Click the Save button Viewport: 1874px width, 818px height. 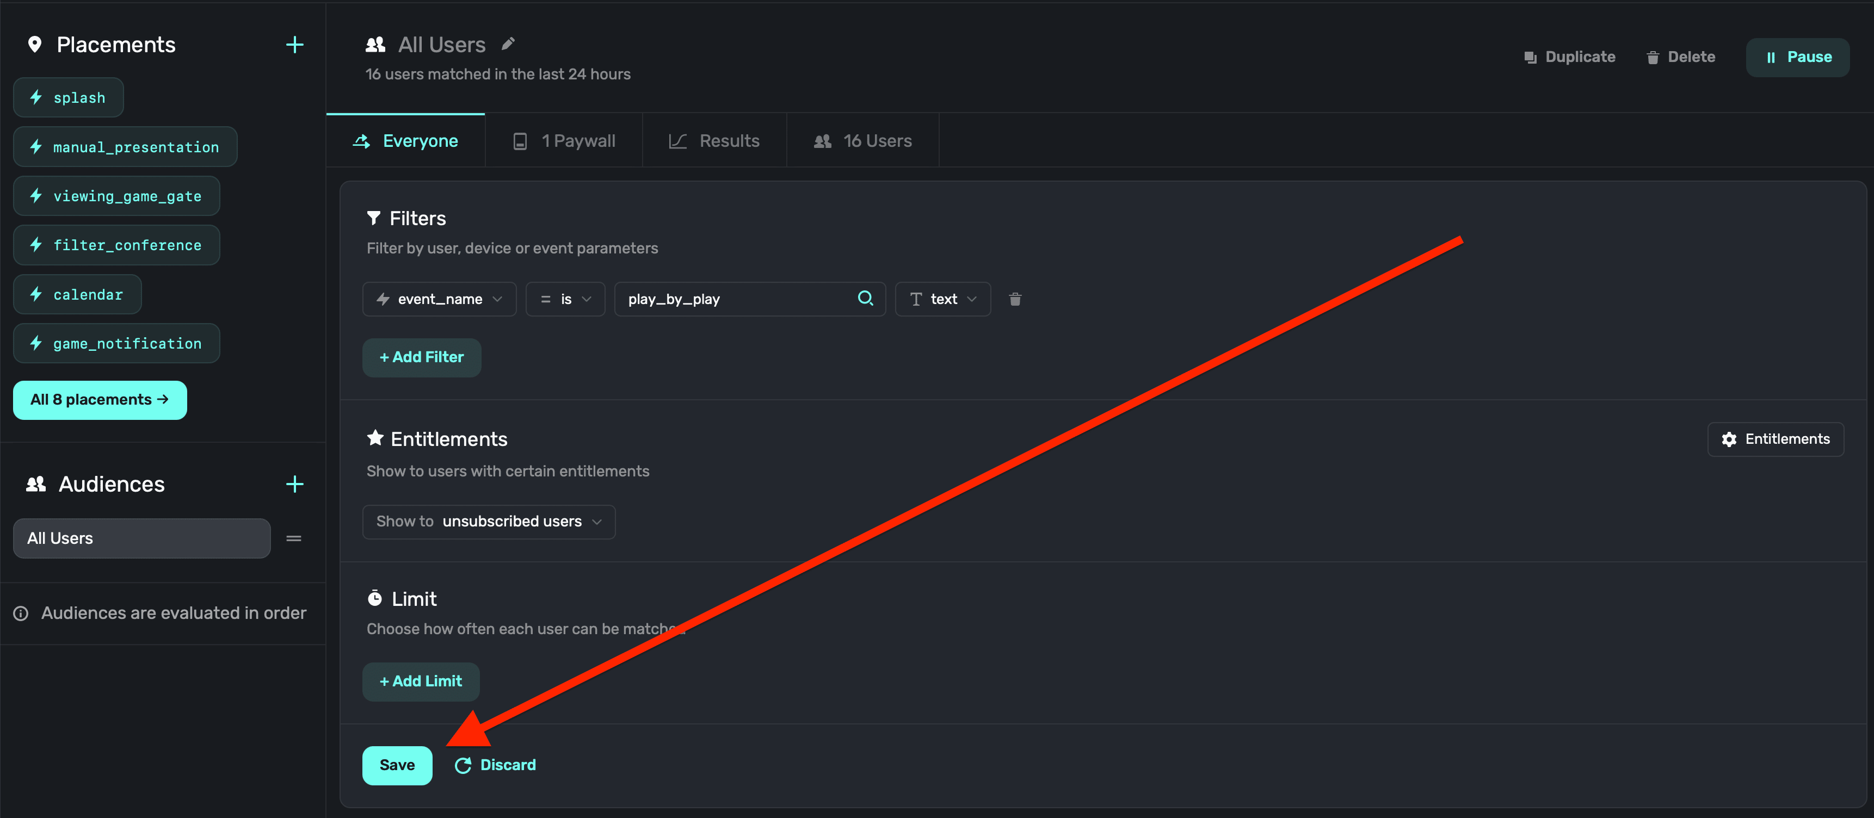coord(397,766)
